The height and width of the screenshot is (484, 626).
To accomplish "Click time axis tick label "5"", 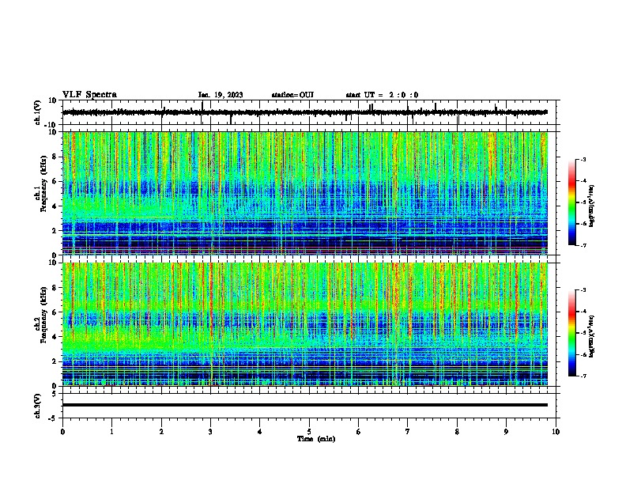I will pyautogui.click(x=309, y=432).
